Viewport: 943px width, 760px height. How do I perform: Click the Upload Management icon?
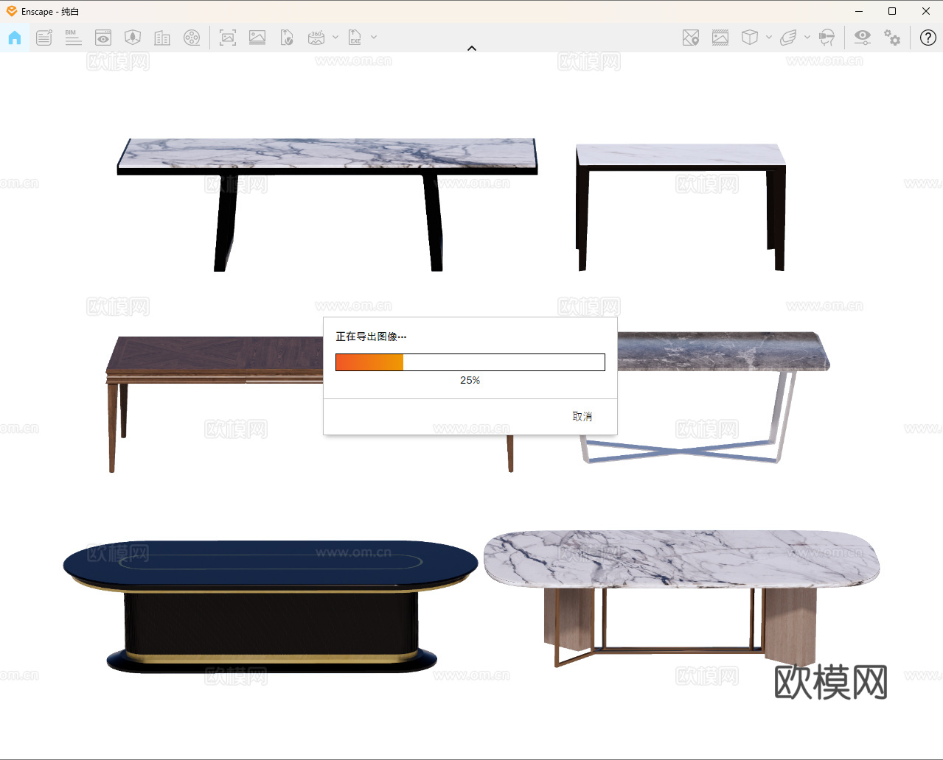[287, 38]
